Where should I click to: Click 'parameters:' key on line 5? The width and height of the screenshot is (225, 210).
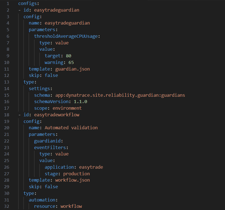[43, 29]
